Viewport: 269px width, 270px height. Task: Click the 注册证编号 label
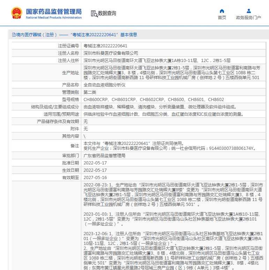(x=68, y=46)
